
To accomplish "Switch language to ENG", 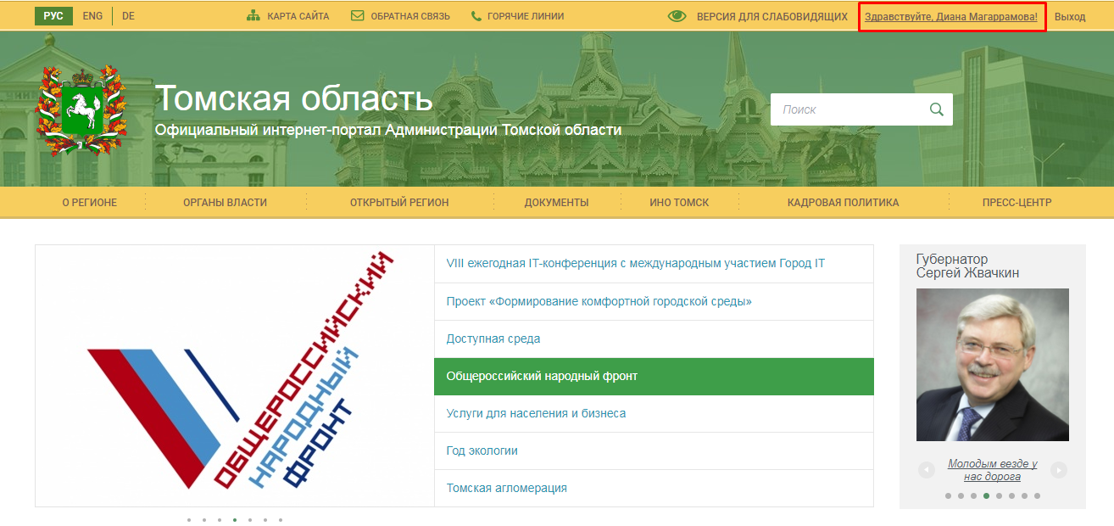I will [x=92, y=16].
